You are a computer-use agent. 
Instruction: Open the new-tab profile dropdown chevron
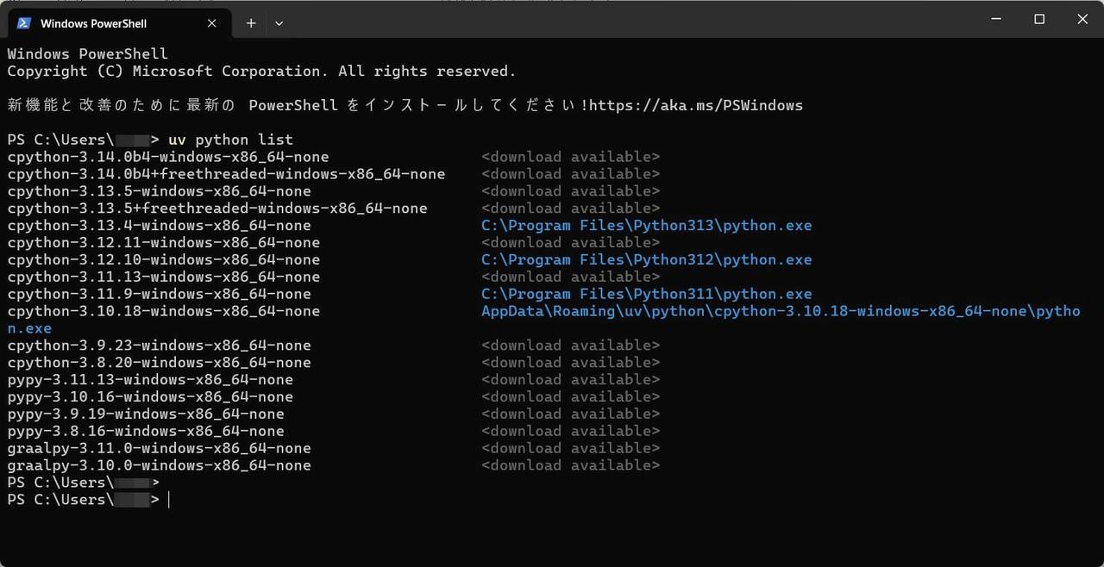click(279, 23)
